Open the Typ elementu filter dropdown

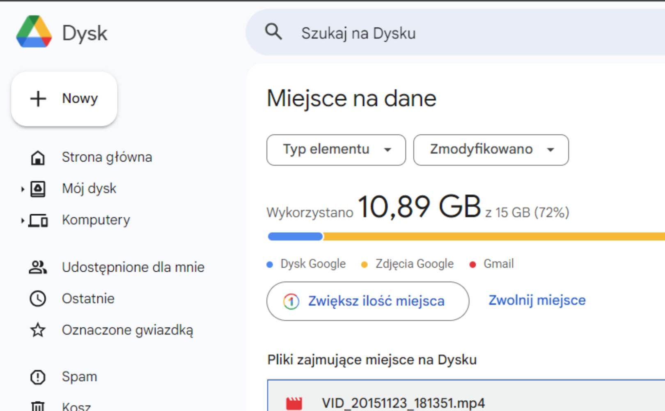coord(336,150)
